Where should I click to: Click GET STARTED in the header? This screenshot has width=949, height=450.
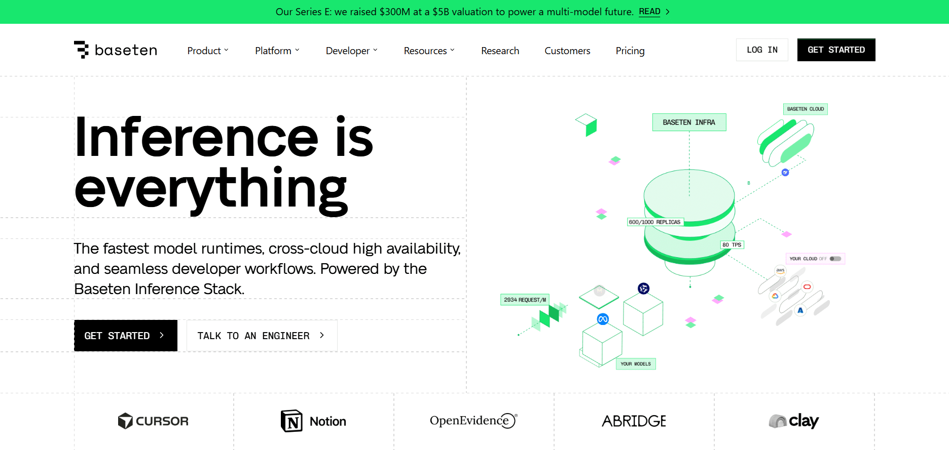(x=836, y=50)
